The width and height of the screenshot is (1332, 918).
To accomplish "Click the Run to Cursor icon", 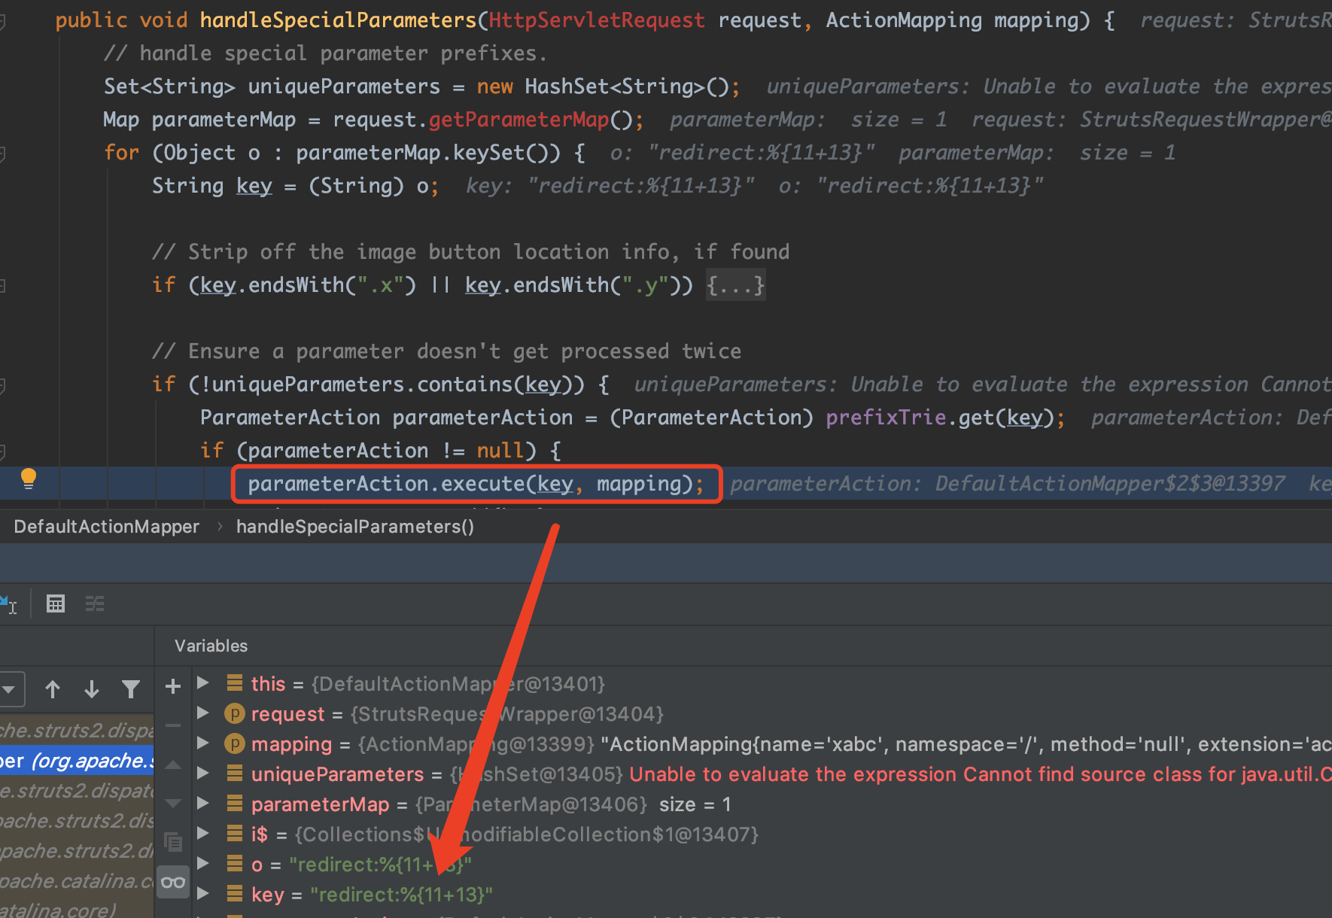I will (9, 603).
